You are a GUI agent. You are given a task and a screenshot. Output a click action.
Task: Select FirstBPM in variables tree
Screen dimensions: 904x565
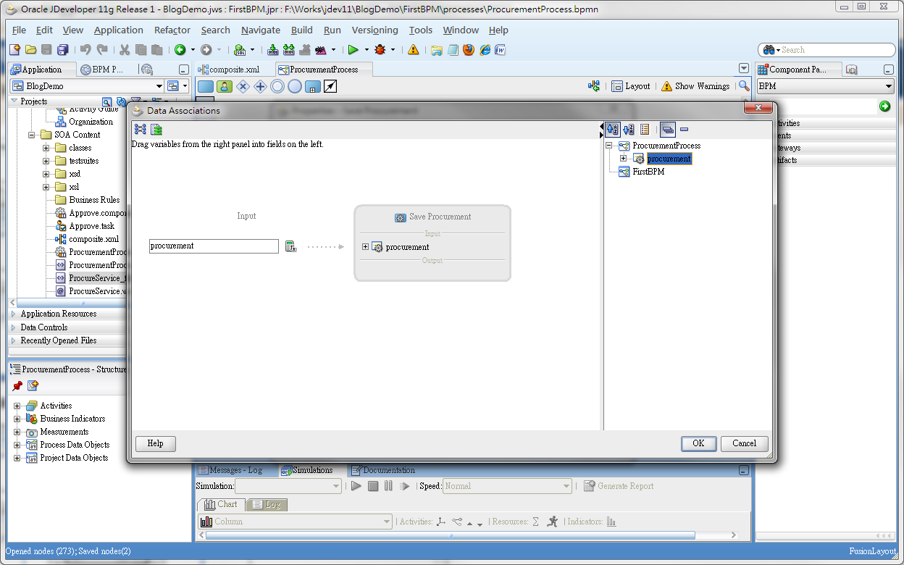(648, 172)
